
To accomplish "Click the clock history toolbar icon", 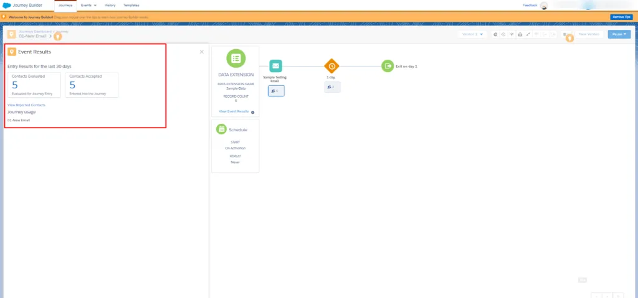I will (x=503, y=34).
